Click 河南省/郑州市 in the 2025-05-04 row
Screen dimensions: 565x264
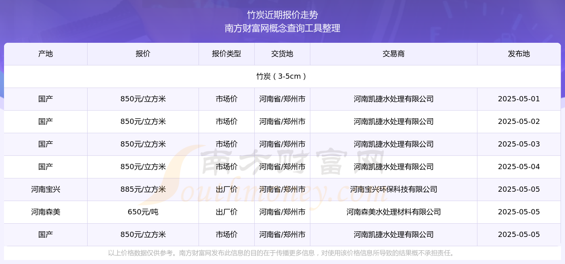(x=282, y=167)
